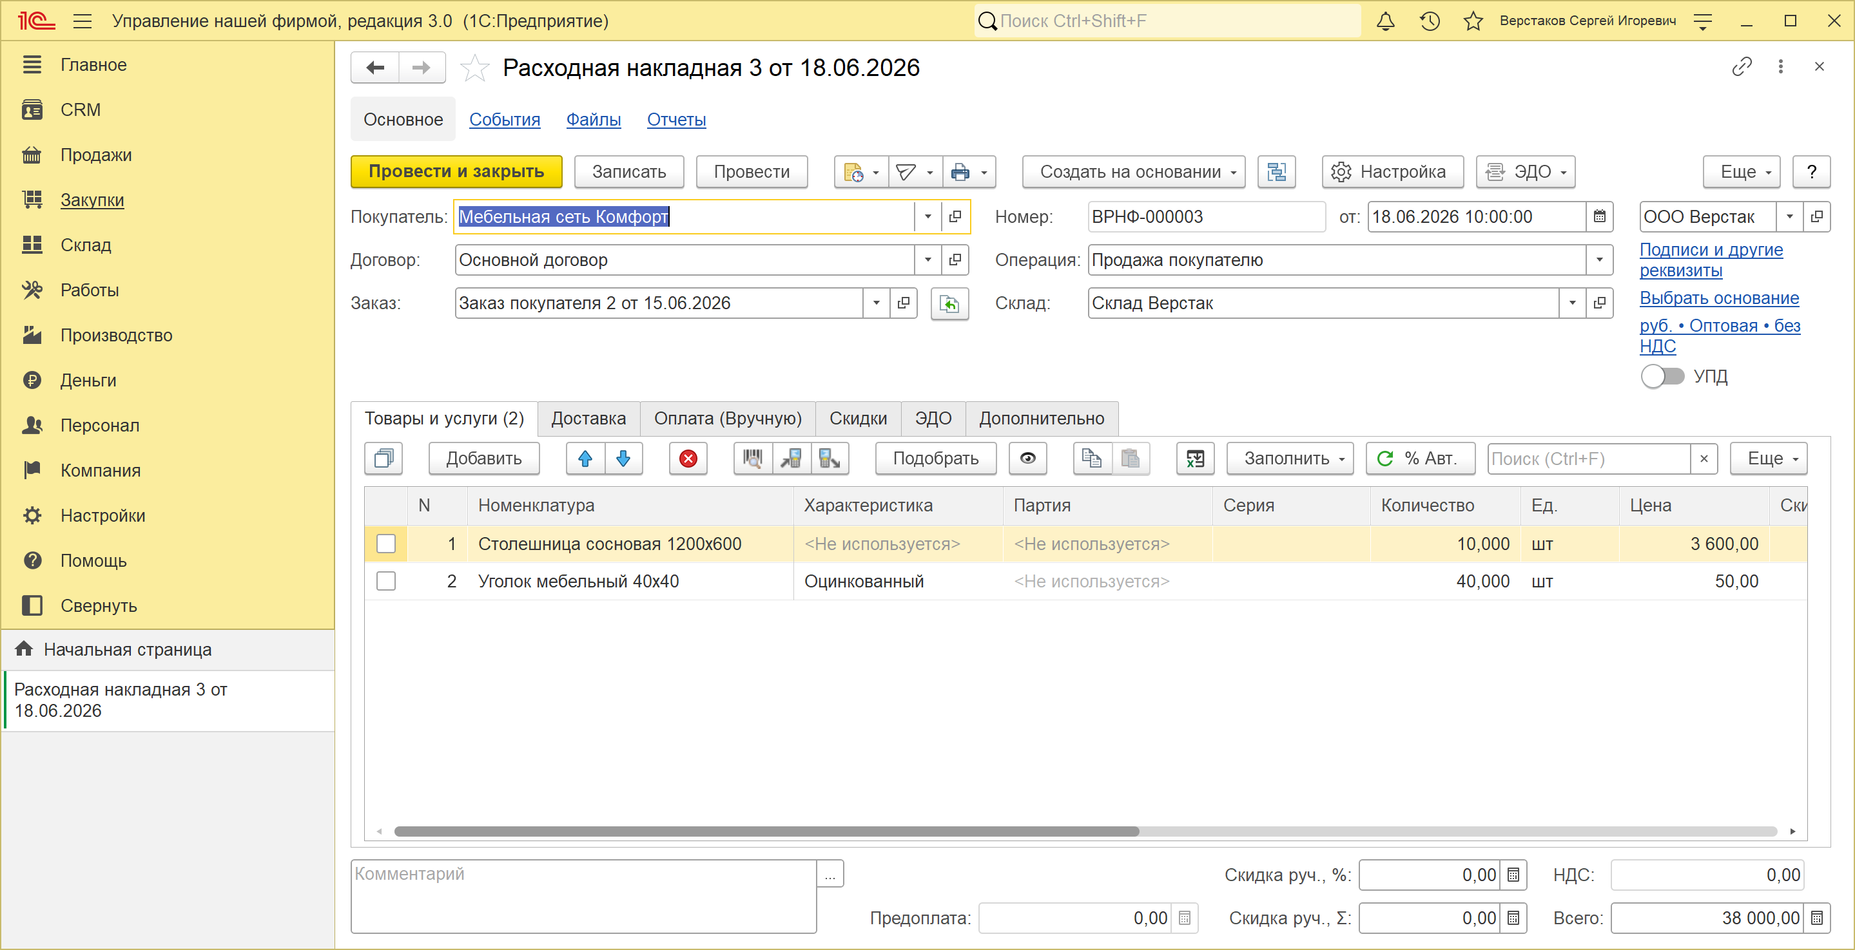Click the Добавить row button
The width and height of the screenshot is (1855, 950).
(483, 459)
